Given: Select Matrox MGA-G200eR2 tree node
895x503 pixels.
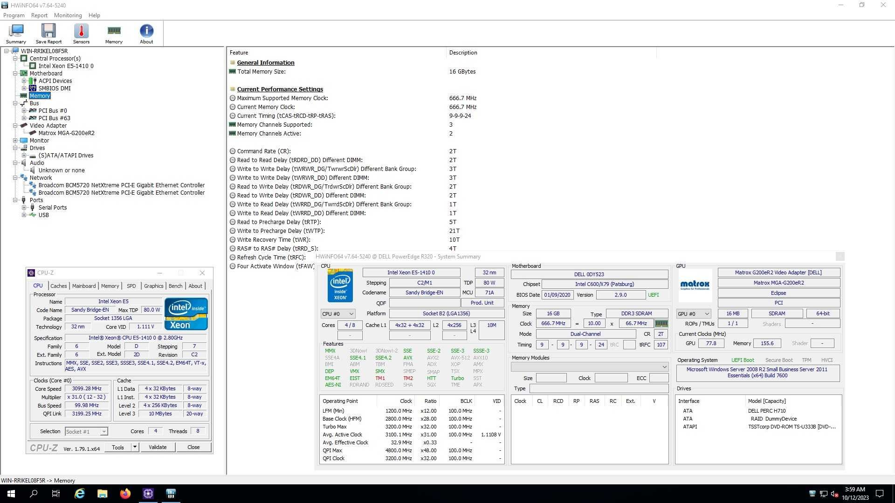Looking at the screenshot, I should click(66, 133).
